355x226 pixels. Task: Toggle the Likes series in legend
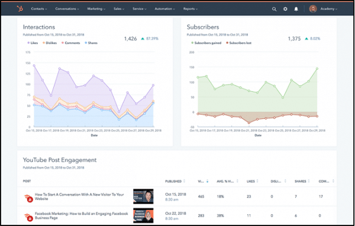coord(33,43)
